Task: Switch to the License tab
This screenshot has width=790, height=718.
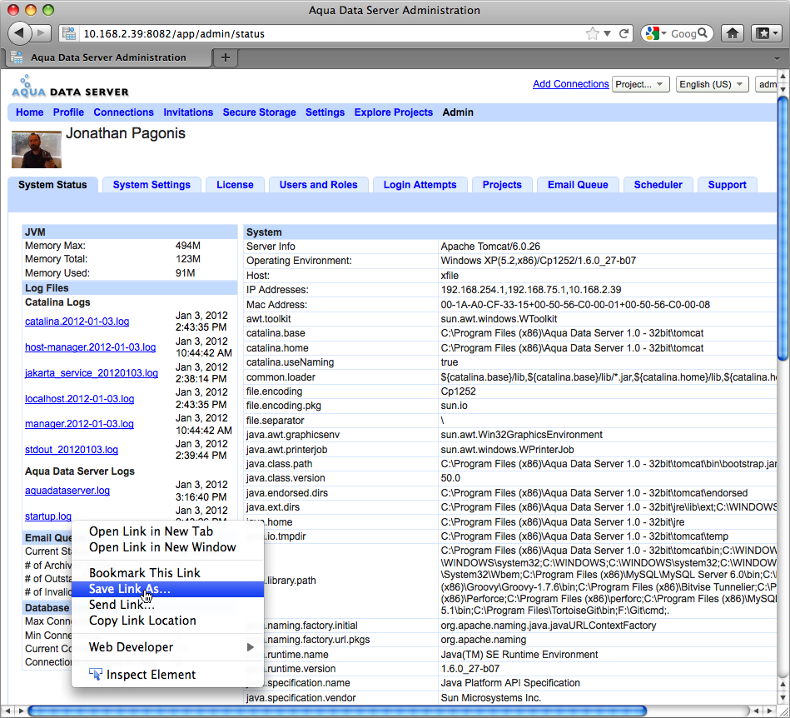Action: point(235,185)
